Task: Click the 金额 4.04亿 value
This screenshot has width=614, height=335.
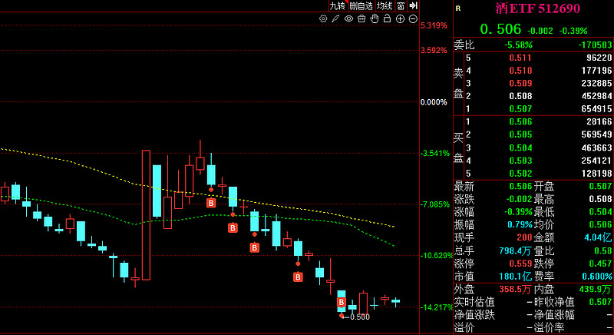Action: 598,237
